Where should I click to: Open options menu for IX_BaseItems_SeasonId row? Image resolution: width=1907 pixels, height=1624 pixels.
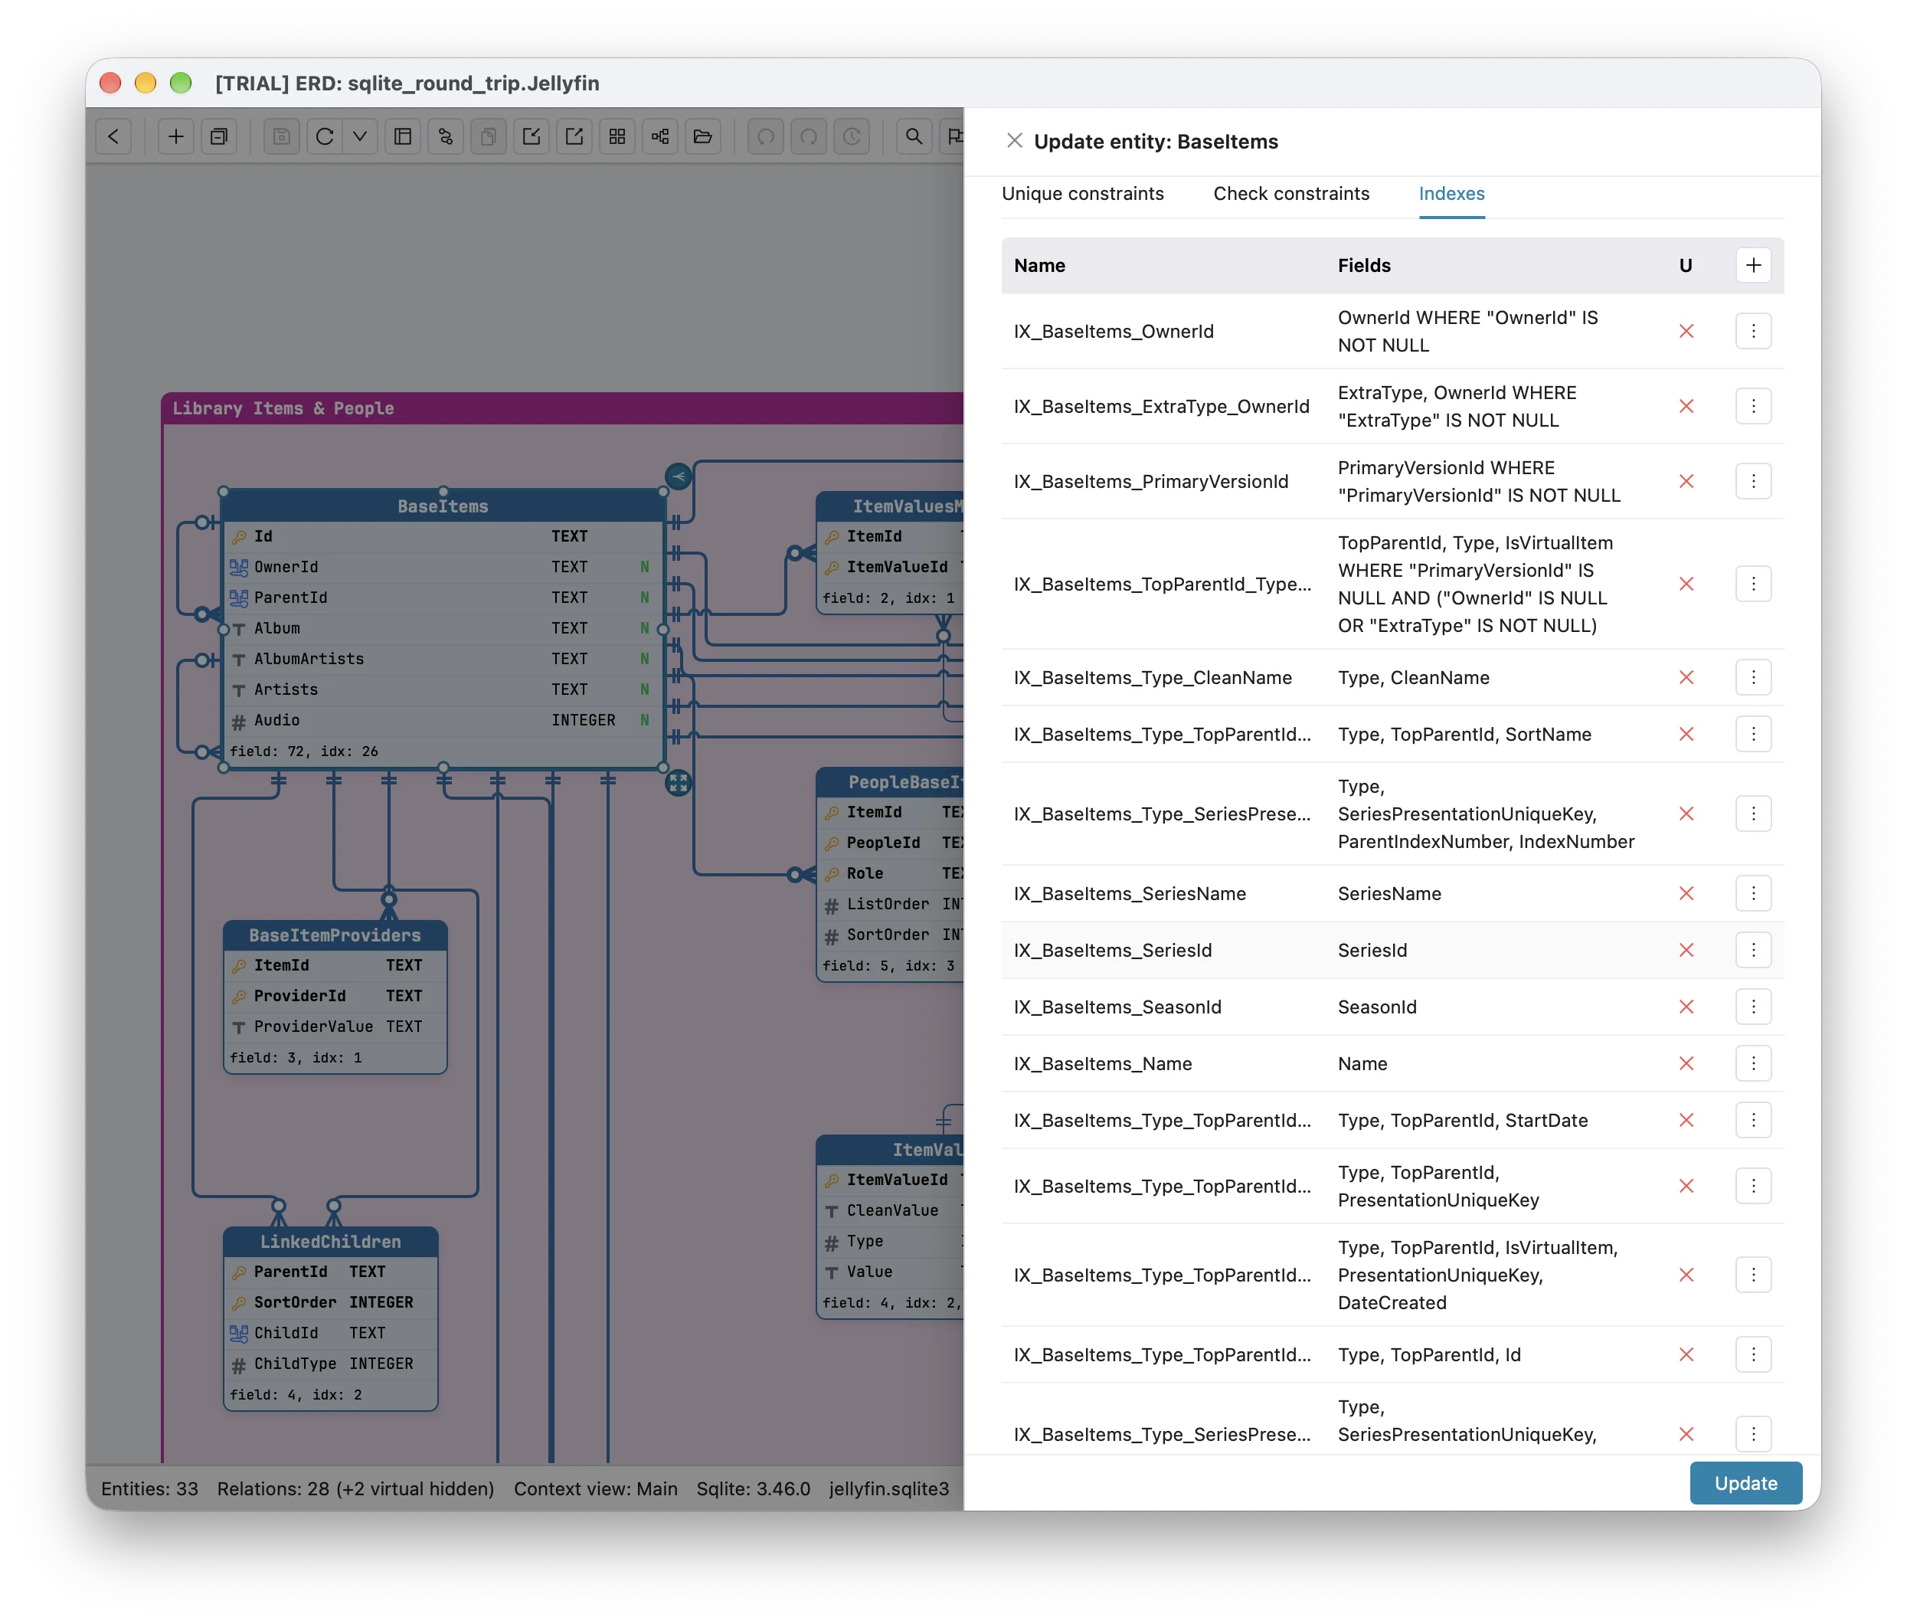(x=1753, y=1007)
